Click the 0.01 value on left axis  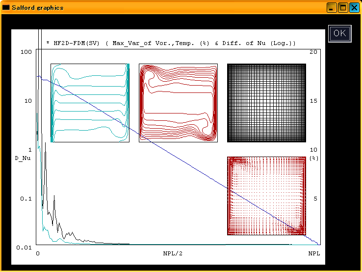click(x=24, y=248)
